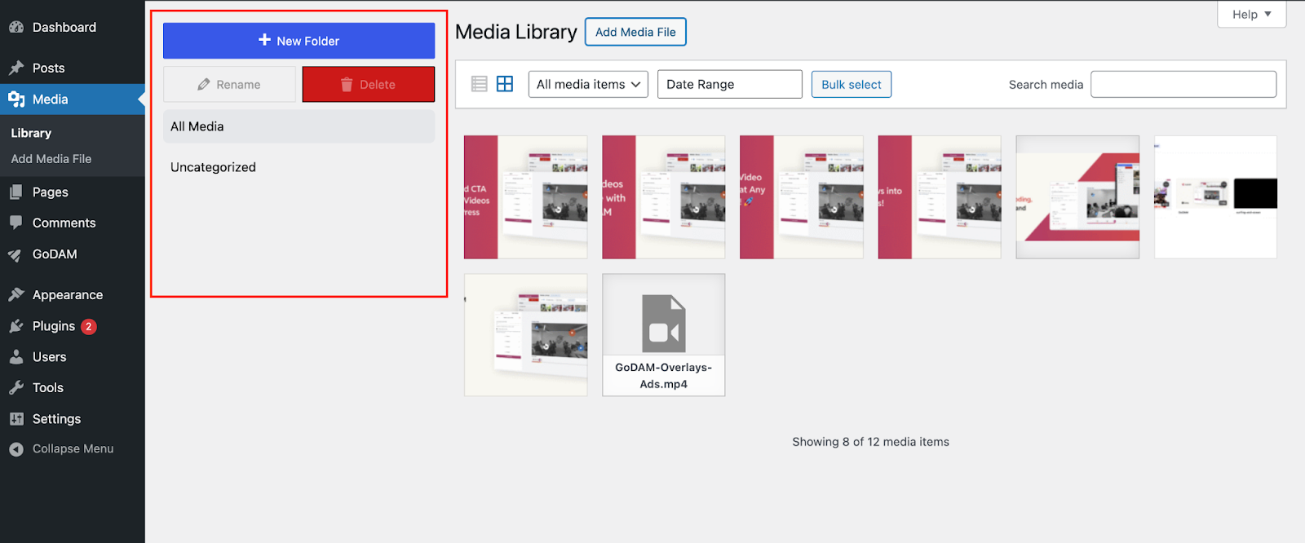Open the Dashboard menu item
The width and height of the screenshot is (1305, 543).
tap(64, 27)
